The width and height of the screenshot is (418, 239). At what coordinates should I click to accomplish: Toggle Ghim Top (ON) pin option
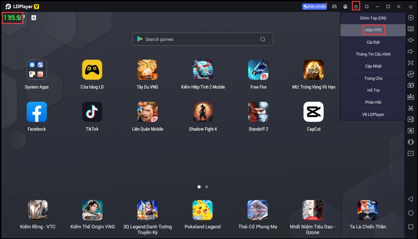pos(373,18)
